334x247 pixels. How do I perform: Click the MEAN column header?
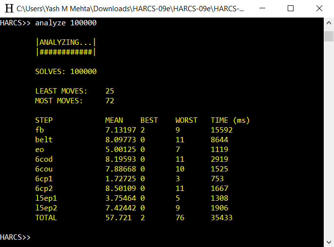click(114, 120)
